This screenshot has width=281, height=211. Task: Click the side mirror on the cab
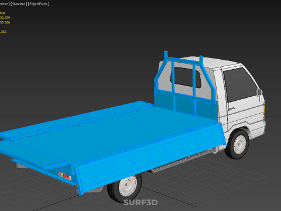[259, 93]
